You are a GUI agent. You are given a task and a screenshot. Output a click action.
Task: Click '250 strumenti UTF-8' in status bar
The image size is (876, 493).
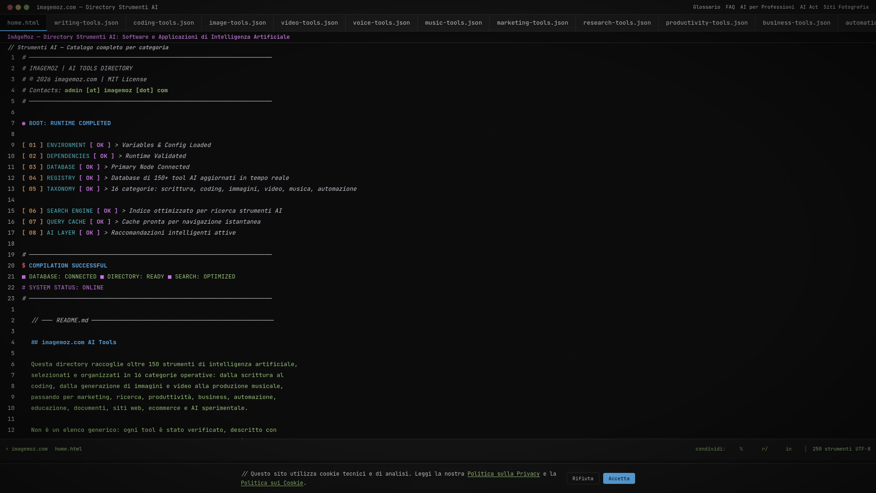(x=841, y=449)
